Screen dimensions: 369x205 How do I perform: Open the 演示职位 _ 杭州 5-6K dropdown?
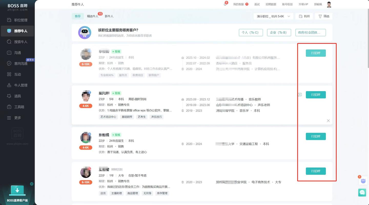tap(273, 16)
